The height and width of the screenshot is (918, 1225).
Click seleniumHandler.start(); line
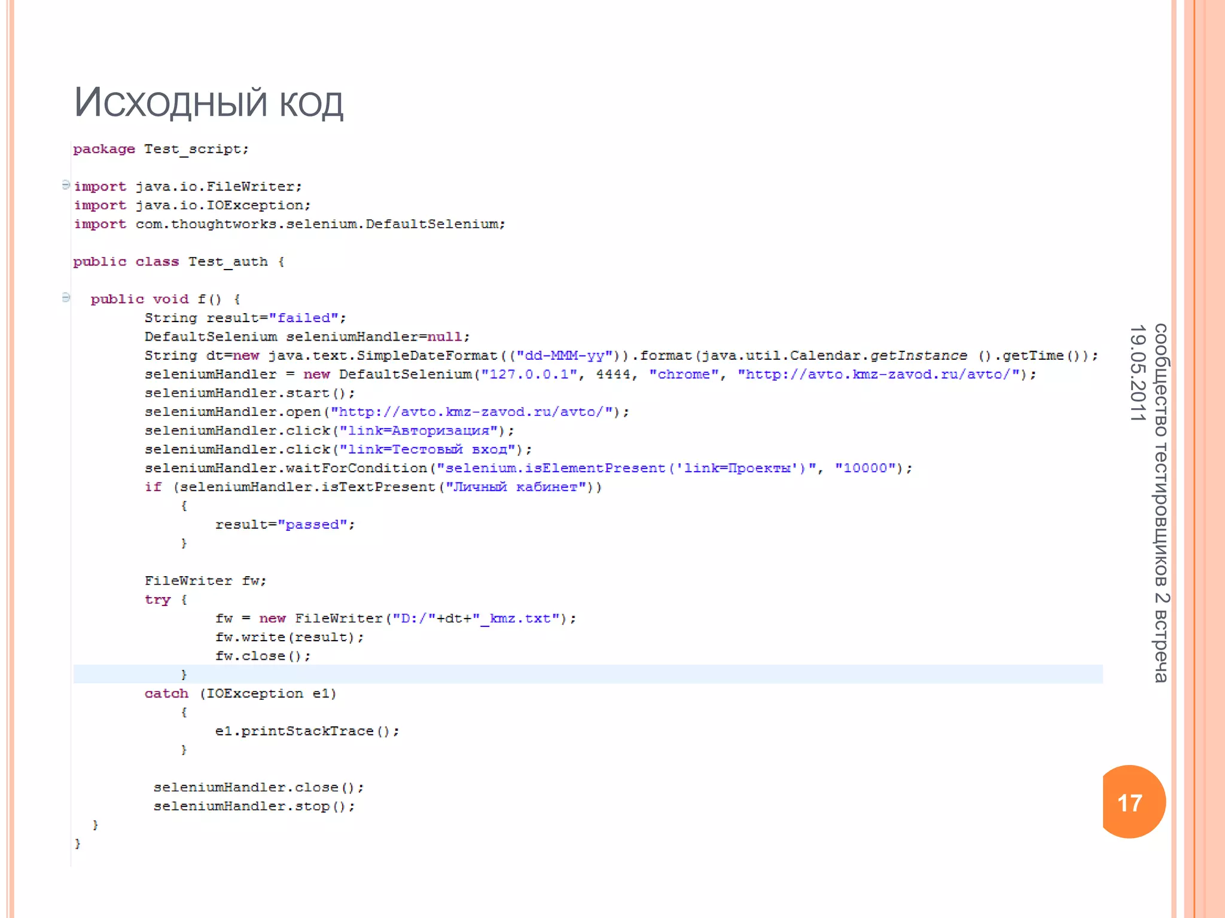(x=250, y=393)
